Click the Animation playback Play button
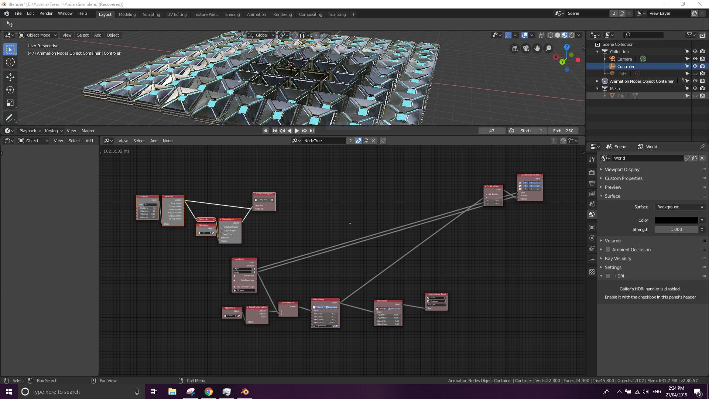 coord(297,130)
